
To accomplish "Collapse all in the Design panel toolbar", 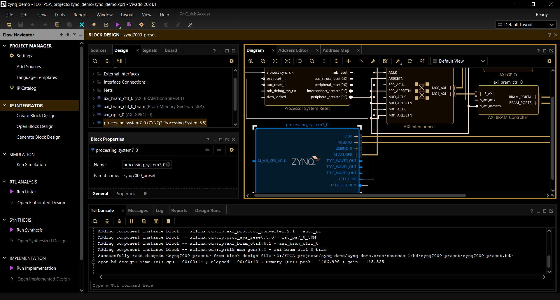I will pos(107,61).
